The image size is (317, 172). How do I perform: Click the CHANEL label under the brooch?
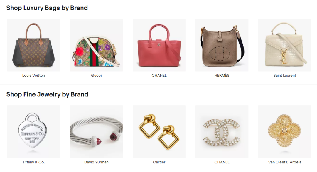pyautogui.click(x=222, y=162)
